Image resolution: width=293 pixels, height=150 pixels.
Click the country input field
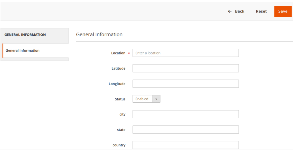coord(185,145)
